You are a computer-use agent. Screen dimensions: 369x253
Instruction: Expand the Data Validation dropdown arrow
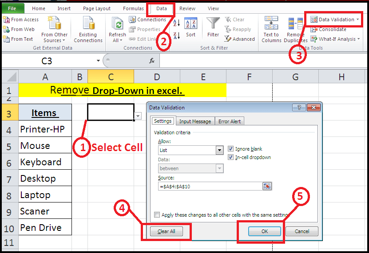(x=358, y=19)
